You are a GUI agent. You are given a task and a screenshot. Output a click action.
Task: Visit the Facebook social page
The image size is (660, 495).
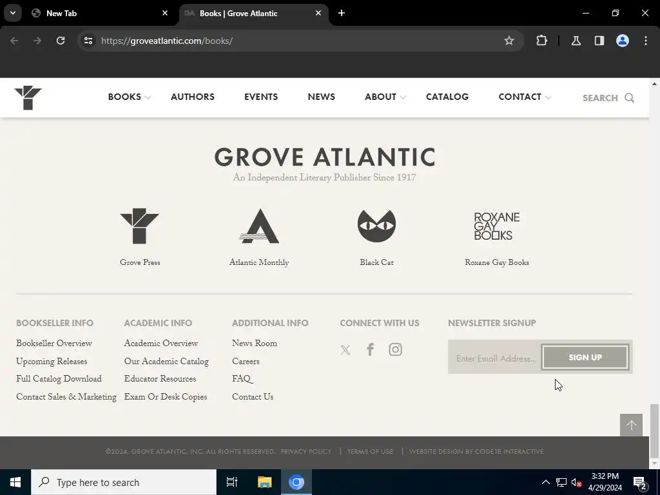pos(371,349)
